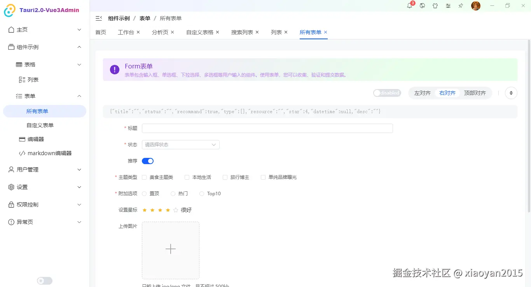The height and width of the screenshot is (287, 531).
Task: Open layout settings sliders icon in header
Action: (448, 6)
